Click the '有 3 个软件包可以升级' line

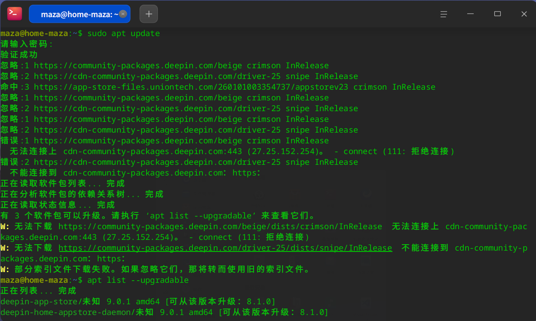(x=158, y=216)
